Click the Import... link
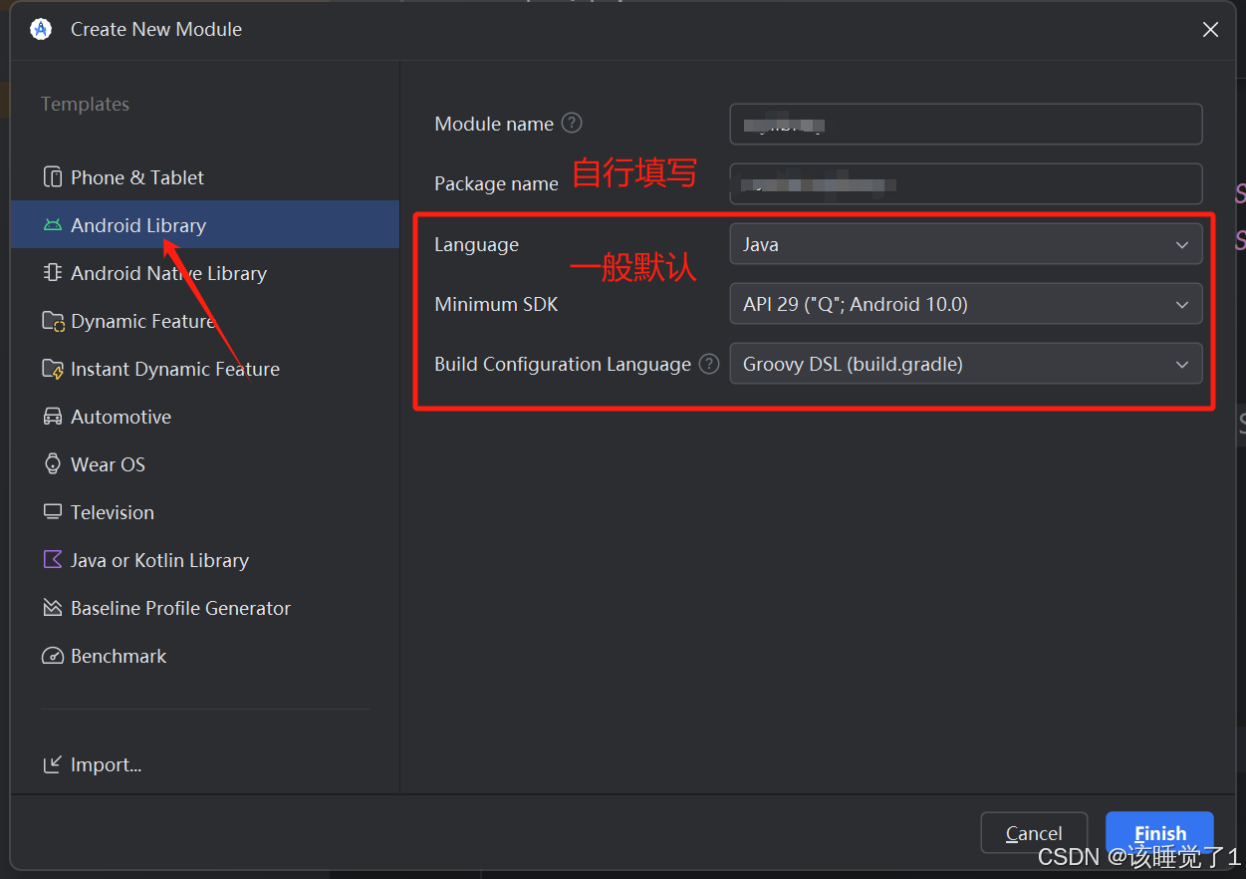Screen dimensions: 1246x879 (x=106, y=765)
